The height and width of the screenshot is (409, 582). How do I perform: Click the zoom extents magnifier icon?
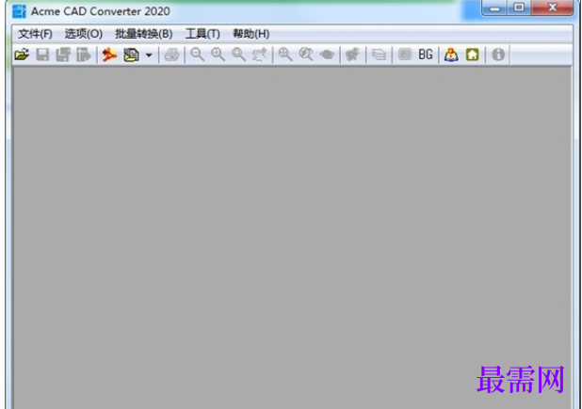click(285, 55)
